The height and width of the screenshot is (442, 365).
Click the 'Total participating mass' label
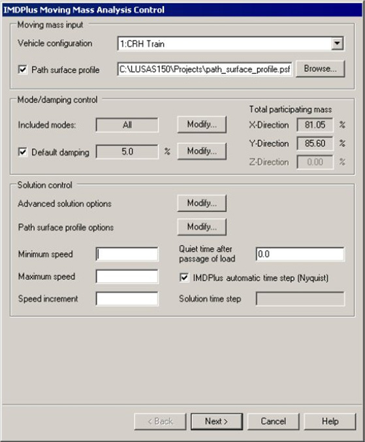pos(291,110)
